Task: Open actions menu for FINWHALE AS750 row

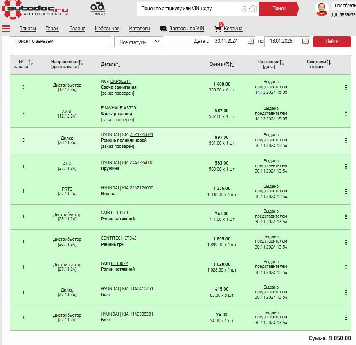Action: pos(346,114)
